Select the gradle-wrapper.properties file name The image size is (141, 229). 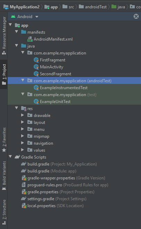(x=51, y=178)
